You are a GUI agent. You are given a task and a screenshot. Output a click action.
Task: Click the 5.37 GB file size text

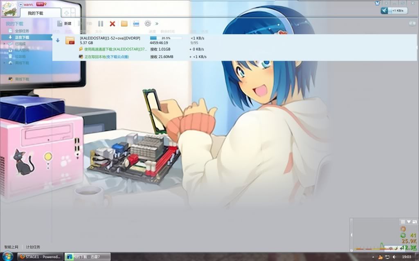click(x=87, y=42)
